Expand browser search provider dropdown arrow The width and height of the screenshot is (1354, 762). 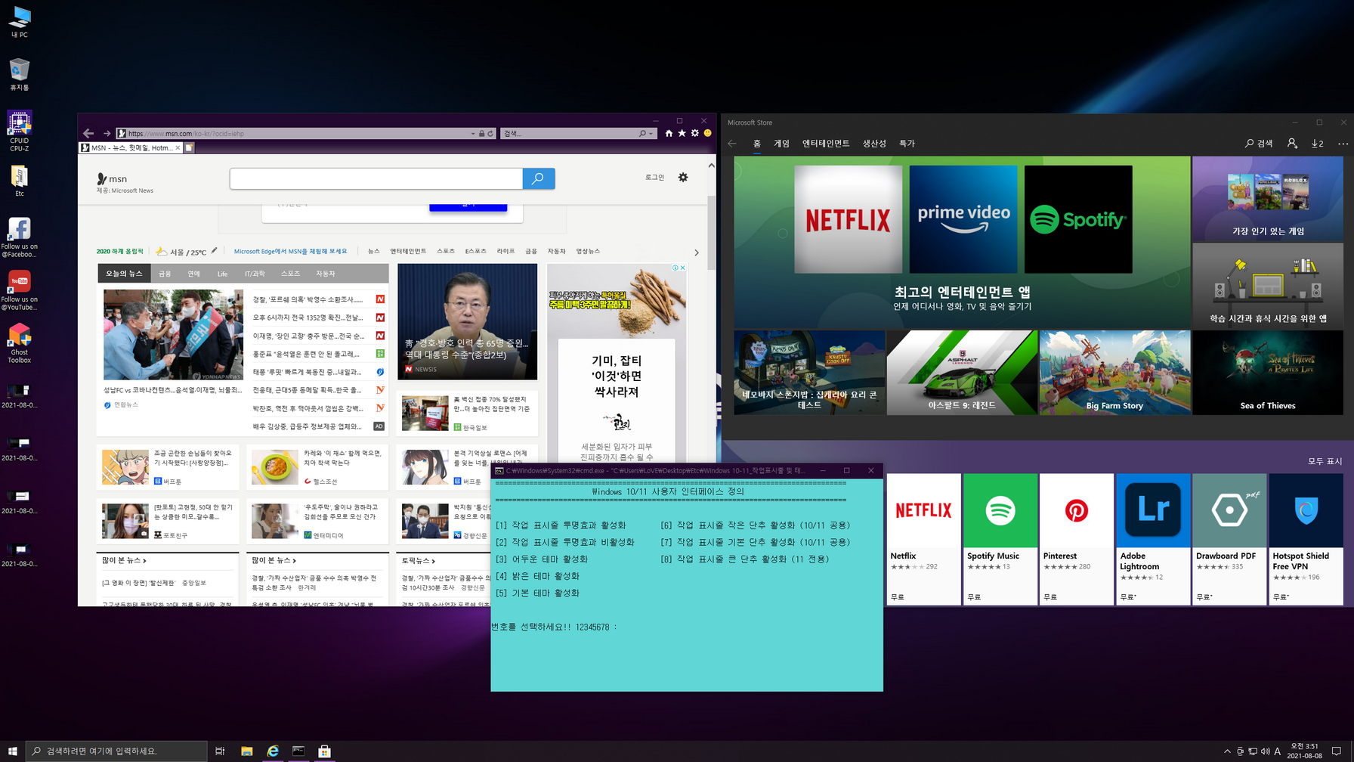[x=651, y=134]
